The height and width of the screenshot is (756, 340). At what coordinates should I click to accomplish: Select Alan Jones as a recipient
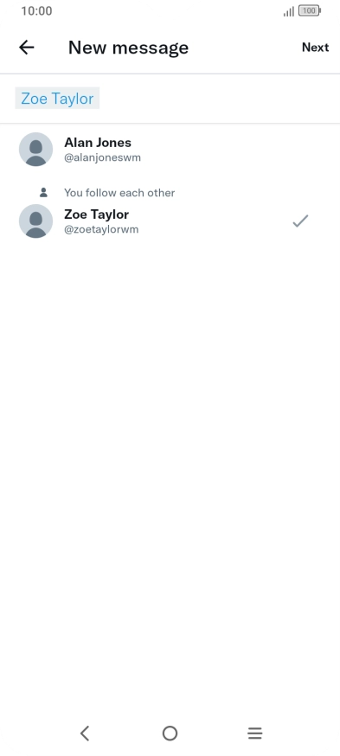(170, 150)
